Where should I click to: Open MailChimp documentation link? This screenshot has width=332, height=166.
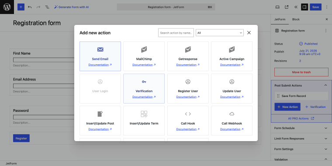coord(144,65)
